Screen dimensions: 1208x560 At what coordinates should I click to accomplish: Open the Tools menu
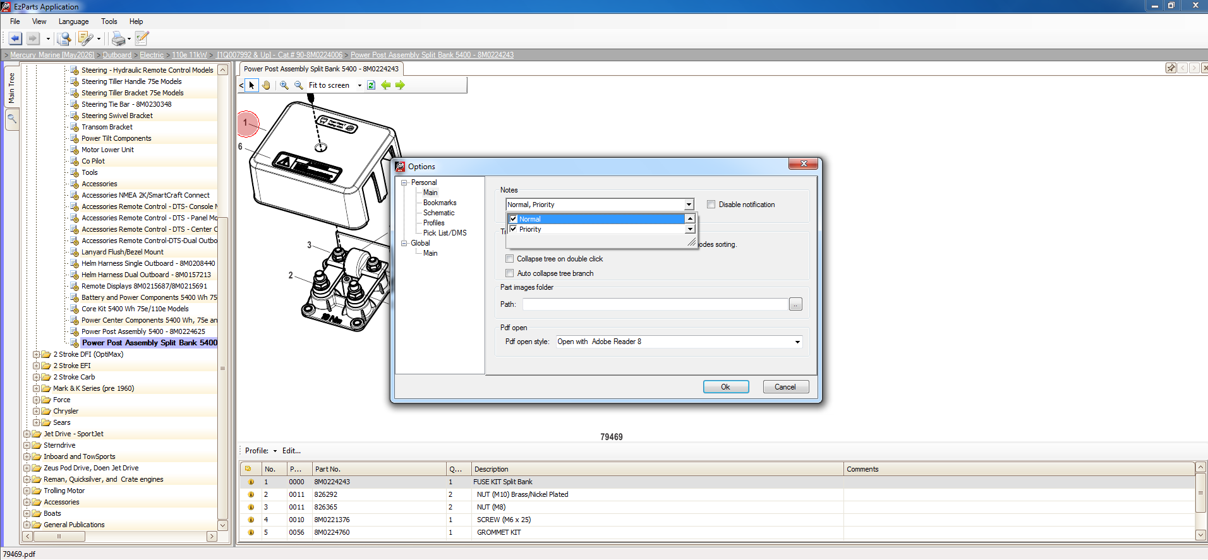tap(109, 21)
